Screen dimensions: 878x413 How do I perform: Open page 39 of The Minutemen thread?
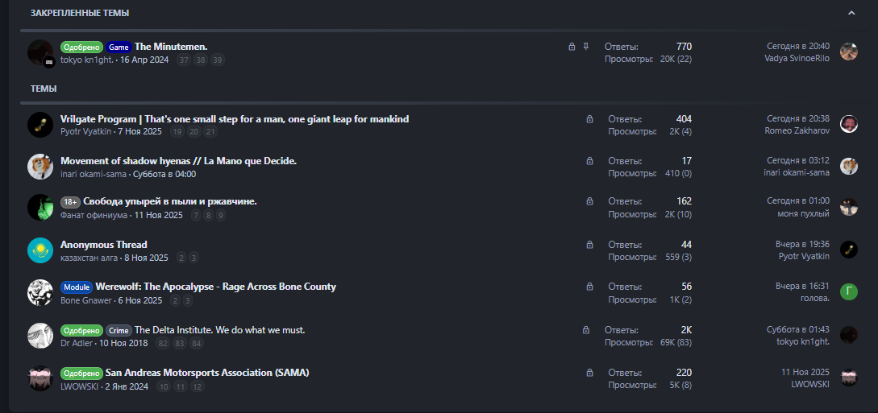point(218,60)
